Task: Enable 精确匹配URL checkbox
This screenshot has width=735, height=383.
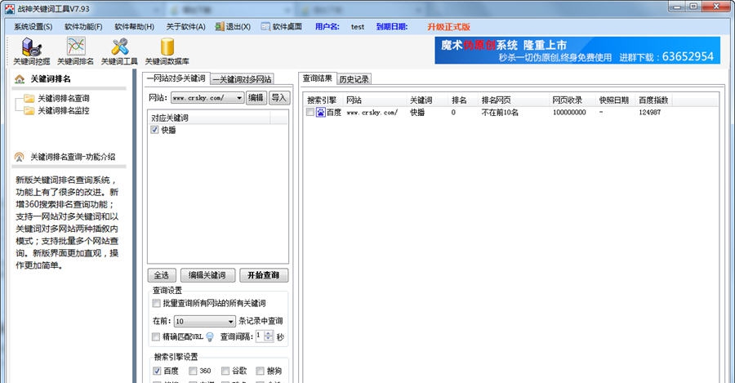Action: pos(156,336)
